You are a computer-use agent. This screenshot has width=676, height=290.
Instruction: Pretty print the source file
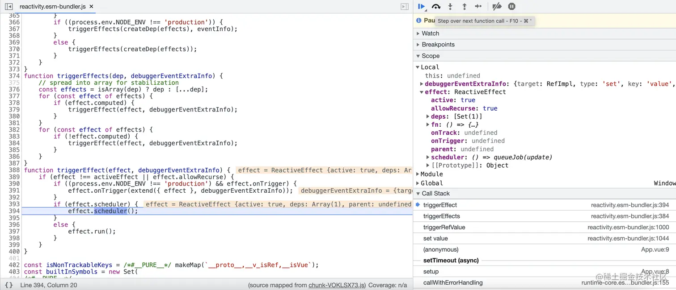pos(8,285)
